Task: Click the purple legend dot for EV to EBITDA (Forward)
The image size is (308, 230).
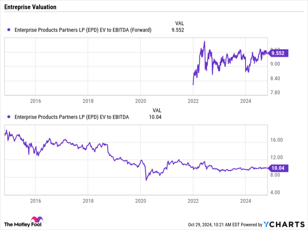Action: coord(9,30)
